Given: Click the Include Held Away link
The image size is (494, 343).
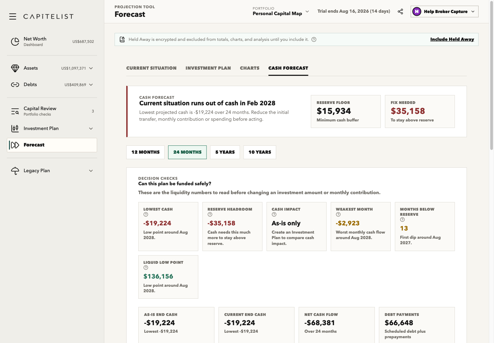Looking at the screenshot, I should (x=452, y=39).
